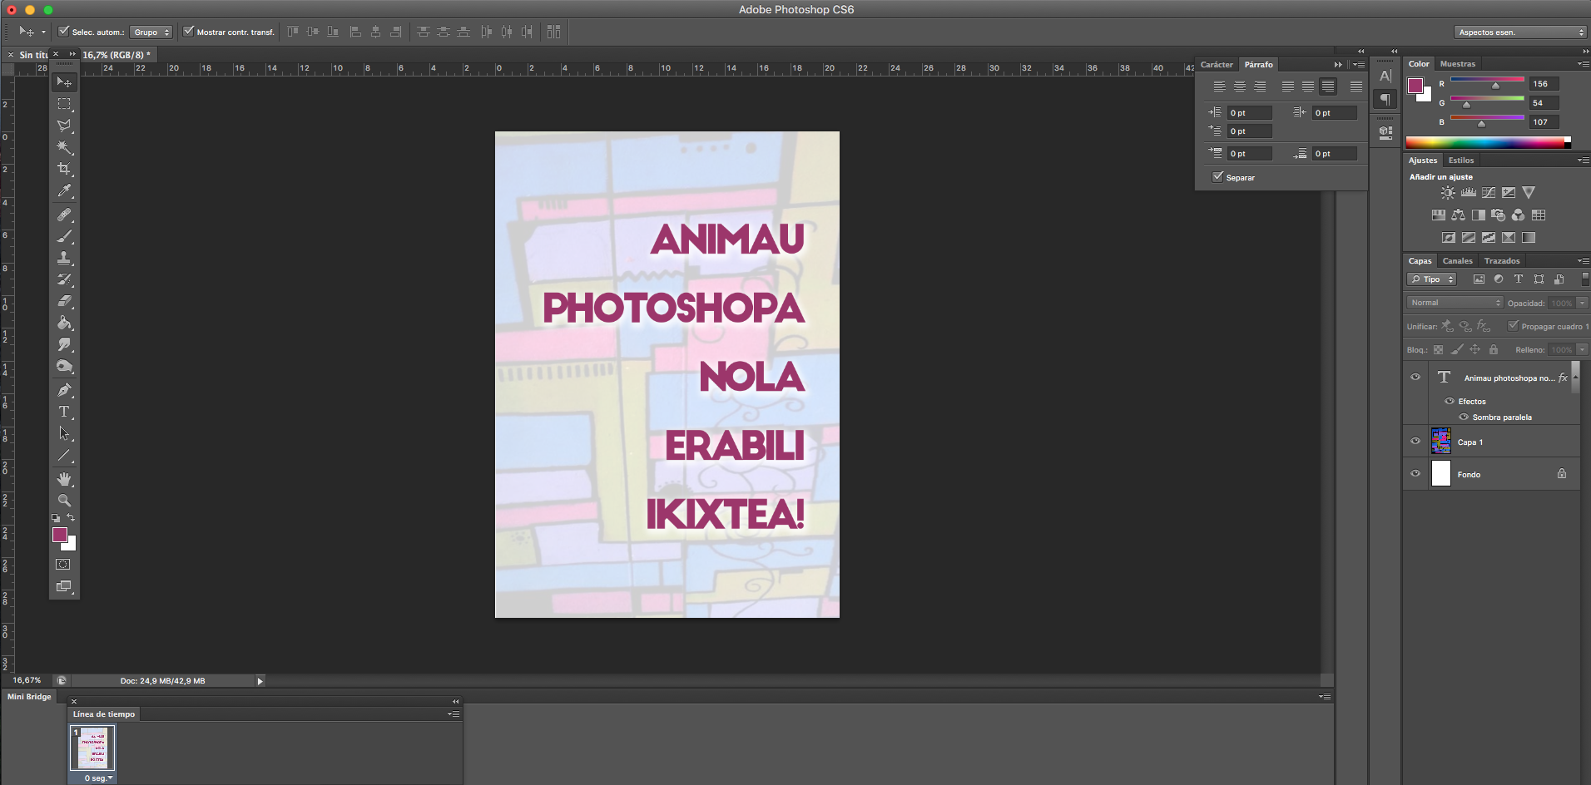Select the Capa 1 layer name

click(x=1470, y=442)
